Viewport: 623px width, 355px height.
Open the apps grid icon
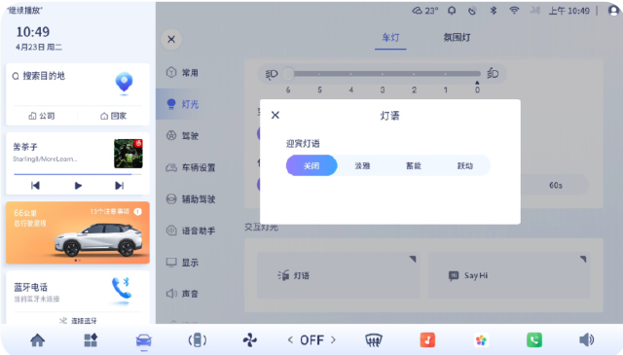[91, 340]
